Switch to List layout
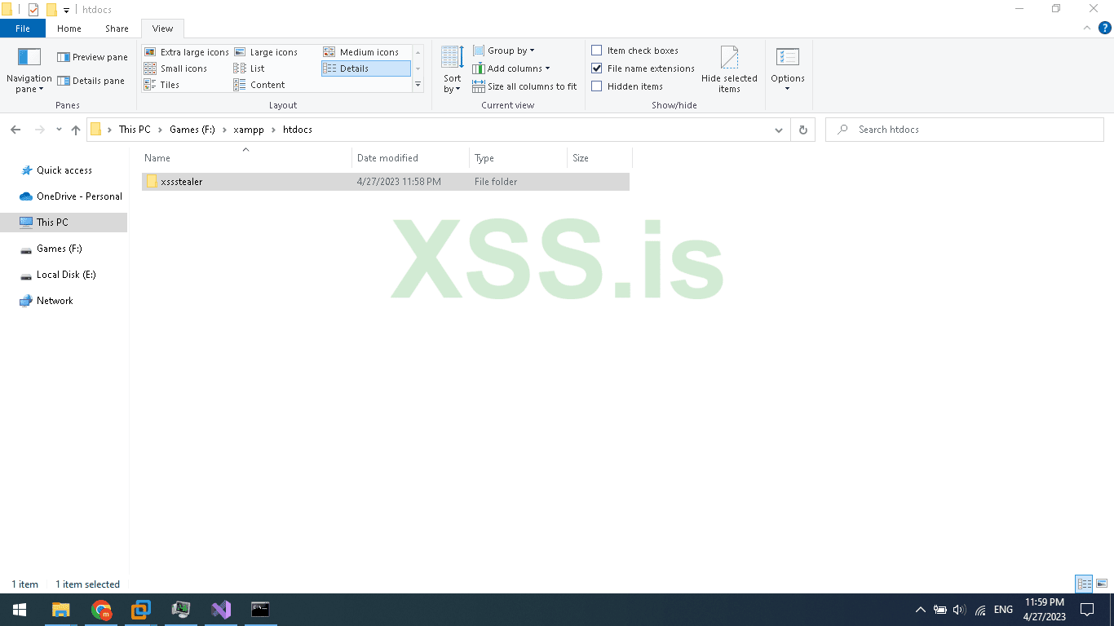1114x626 pixels. [249, 68]
